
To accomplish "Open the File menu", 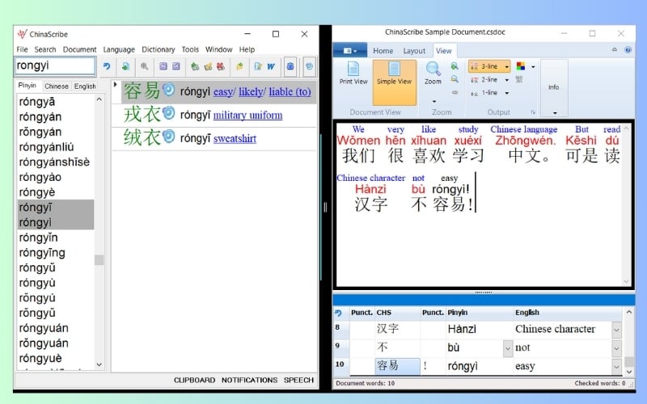I will [22, 49].
